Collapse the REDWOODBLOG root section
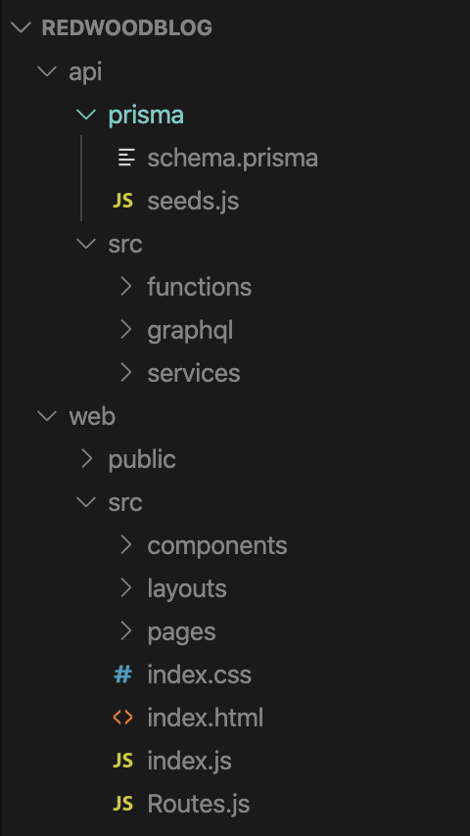Screen dimensions: 470x836 [x=22, y=27]
